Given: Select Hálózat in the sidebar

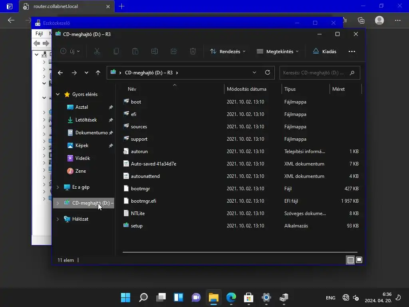Looking at the screenshot, I should [x=80, y=219].
